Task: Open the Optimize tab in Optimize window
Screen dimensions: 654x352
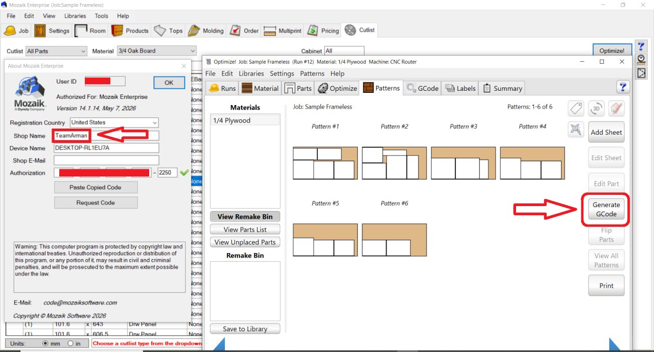Action: click(337, 88)
